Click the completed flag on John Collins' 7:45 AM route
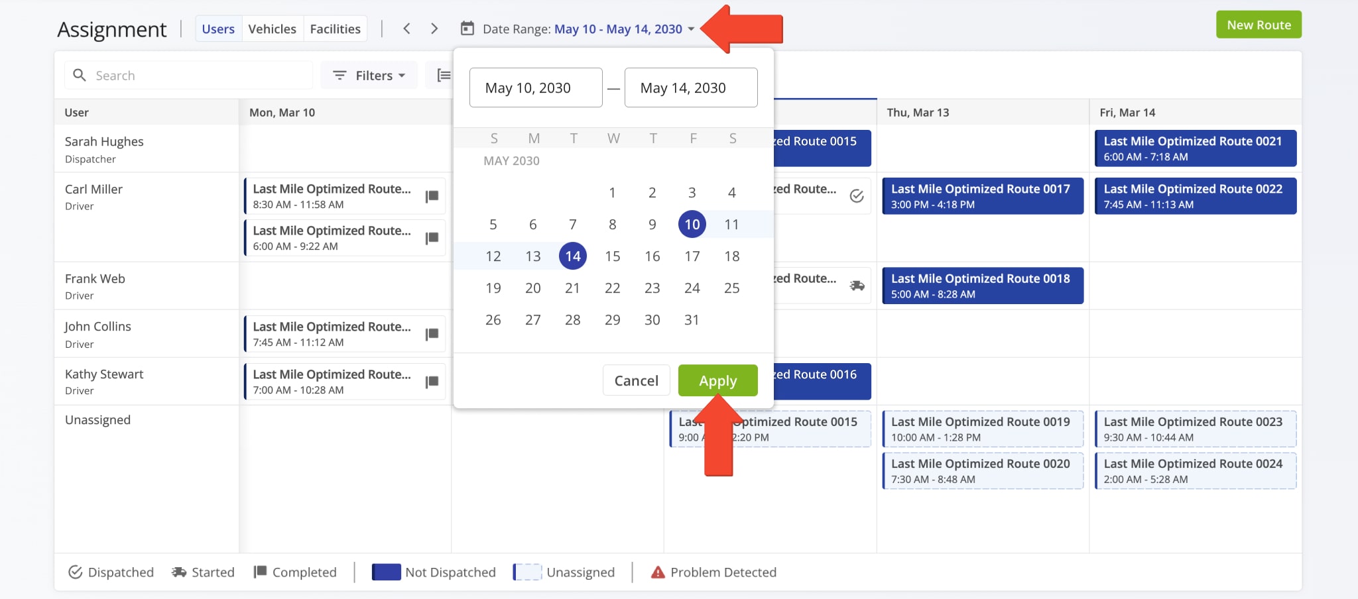The image size is (1358, 599). pyautogui.click(x=432, y=334)
